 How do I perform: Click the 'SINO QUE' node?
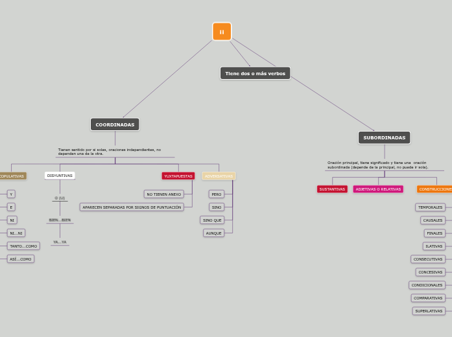pos(212,220)
